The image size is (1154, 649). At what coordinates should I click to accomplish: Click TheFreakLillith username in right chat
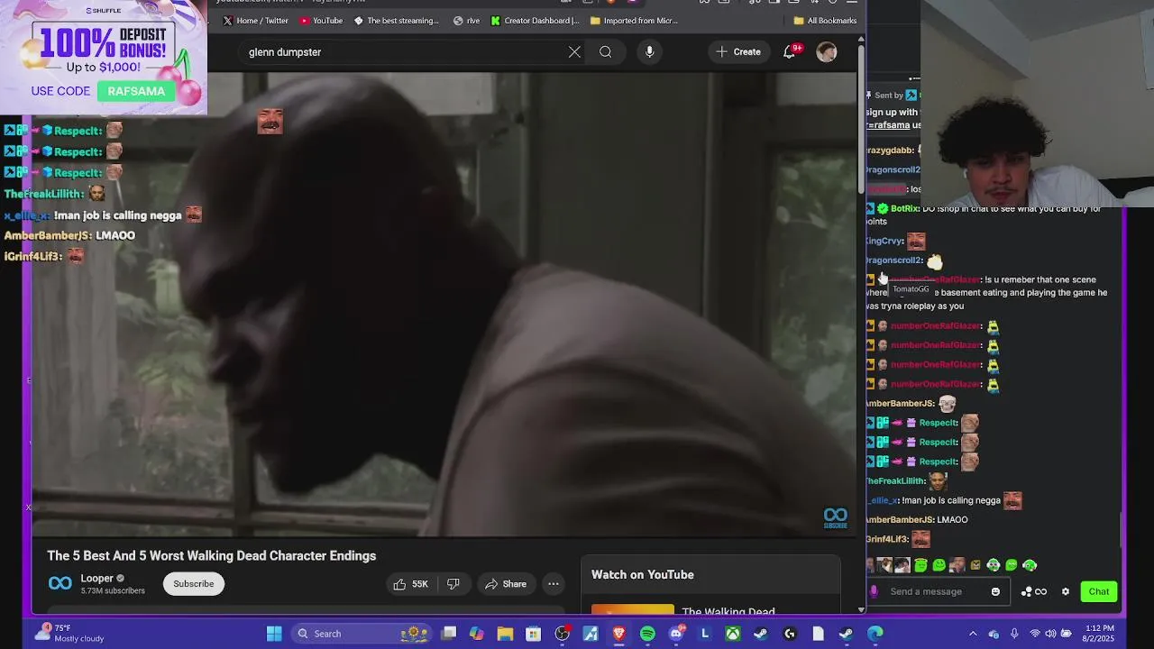[x=895, y=481]
